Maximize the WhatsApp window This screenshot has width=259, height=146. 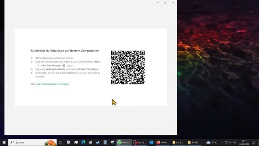[166, 3]
